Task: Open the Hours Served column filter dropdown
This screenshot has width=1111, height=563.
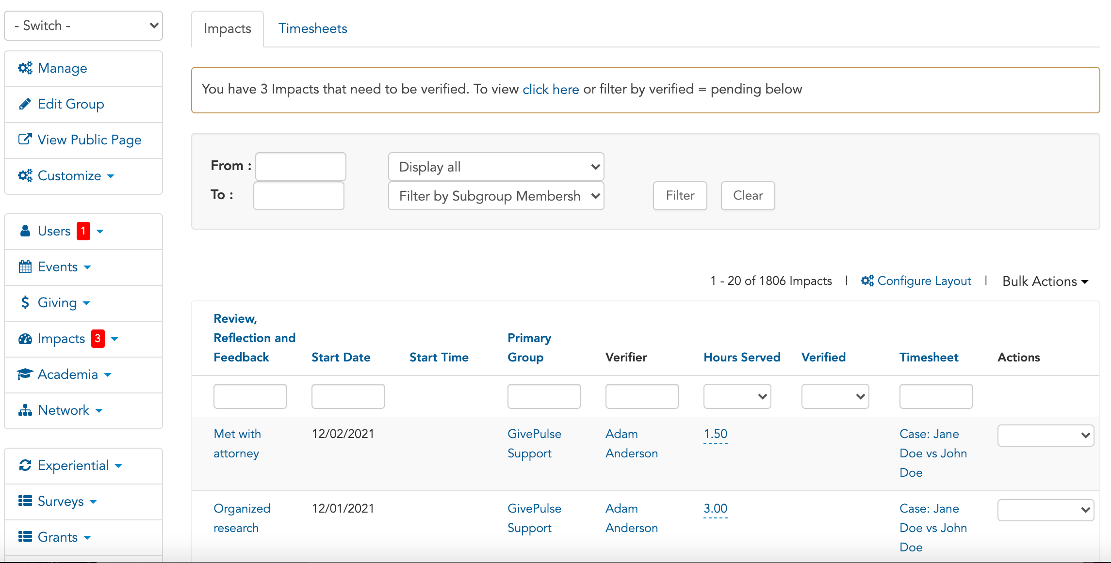Action: (x=737, y=396)
